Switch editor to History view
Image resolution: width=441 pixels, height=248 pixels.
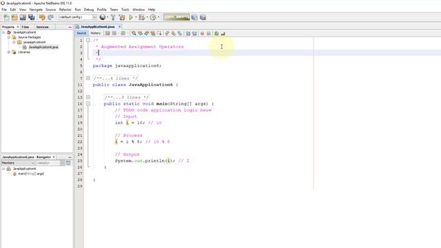(95, 33)
